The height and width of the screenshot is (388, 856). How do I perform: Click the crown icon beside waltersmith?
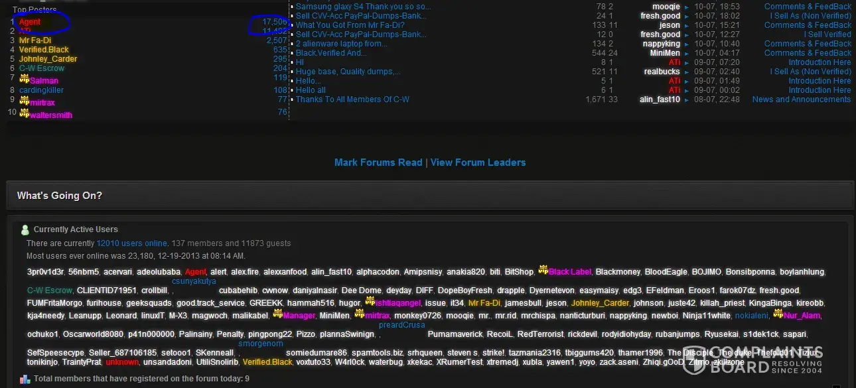[25, 113]
